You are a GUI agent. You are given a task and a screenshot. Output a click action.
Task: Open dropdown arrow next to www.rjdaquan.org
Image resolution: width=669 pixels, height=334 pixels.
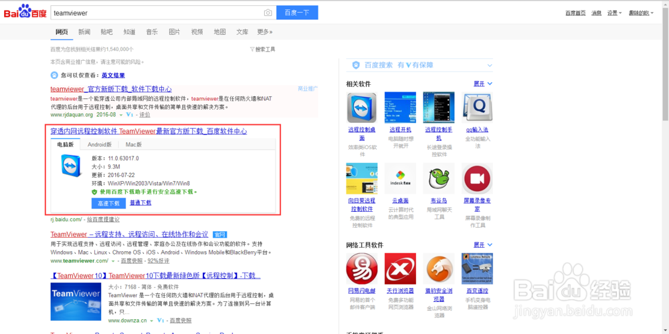[x=121, y=115]
